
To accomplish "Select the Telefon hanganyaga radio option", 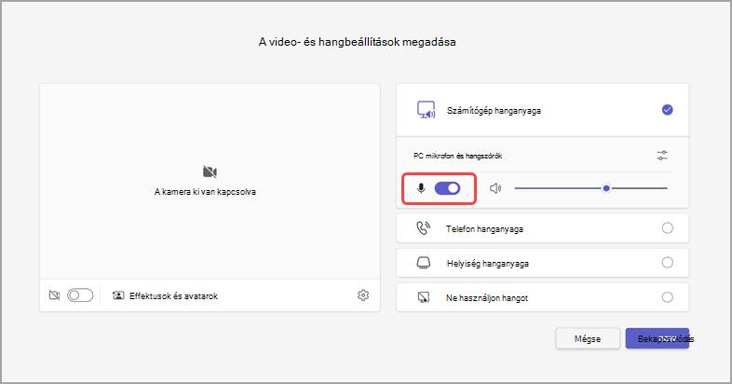I will click(667, 228).
